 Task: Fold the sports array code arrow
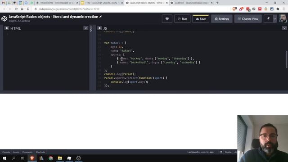(x=103, y=54)
